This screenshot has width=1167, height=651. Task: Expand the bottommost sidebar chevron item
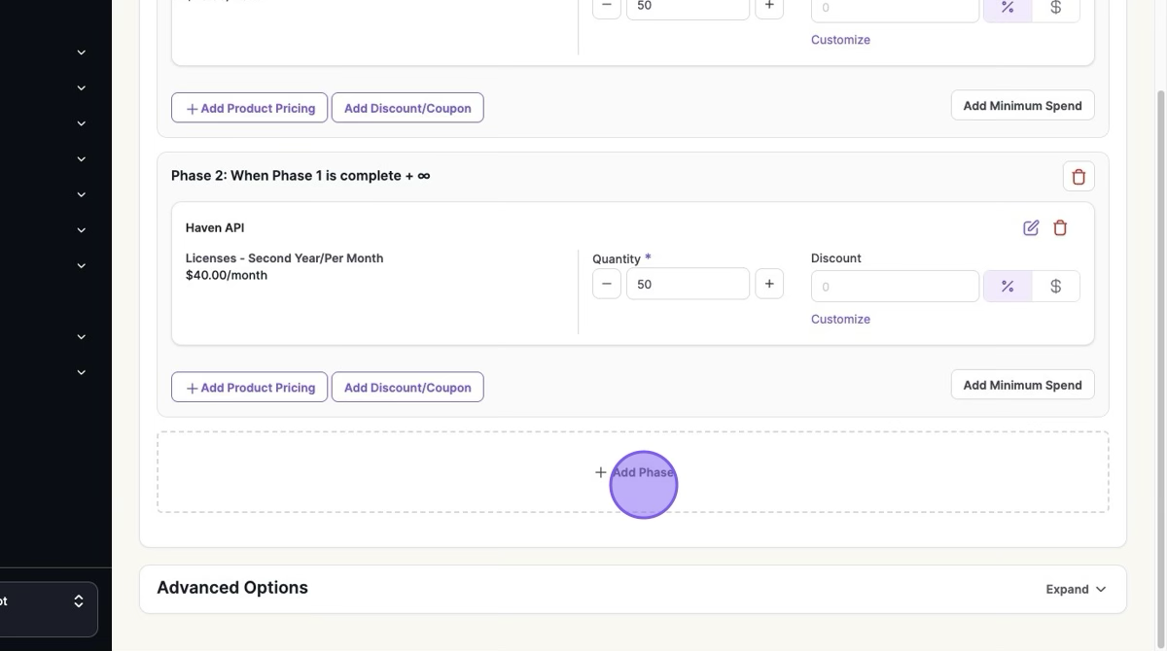coord(82,372)
